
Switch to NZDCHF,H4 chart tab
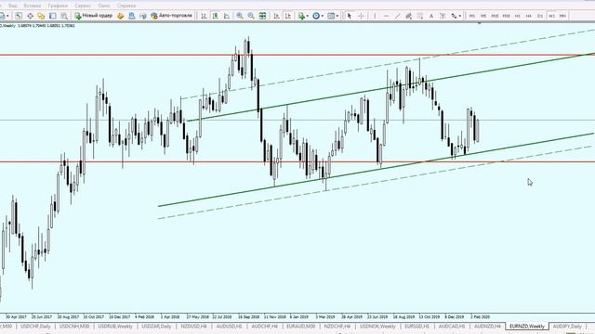337,326
